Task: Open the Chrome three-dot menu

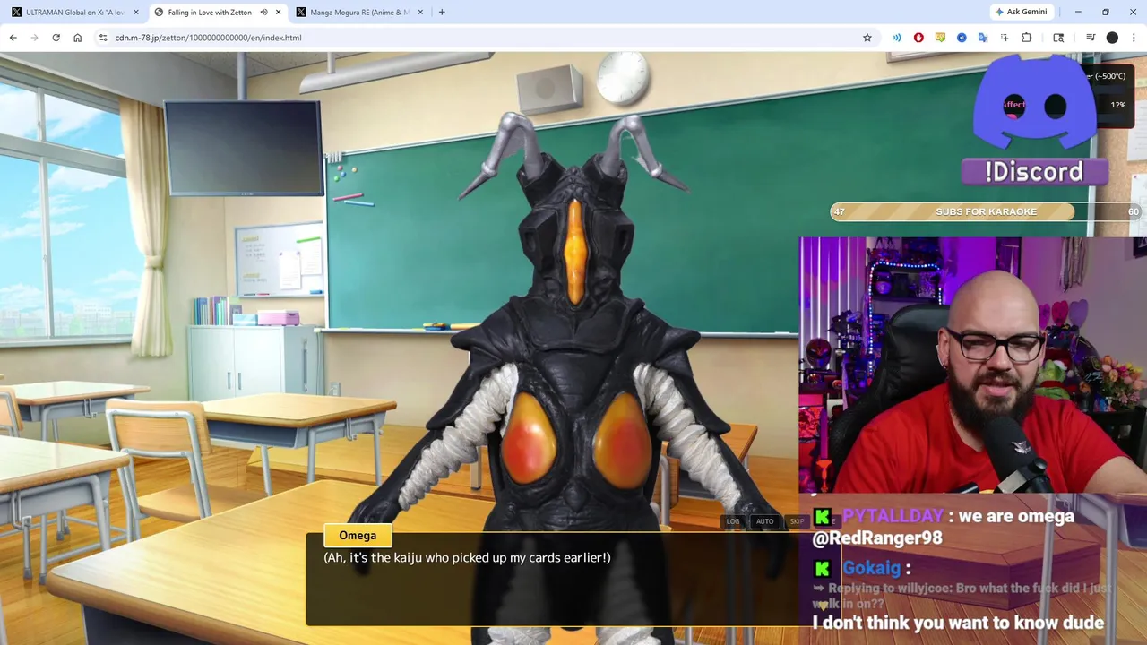Action: [x=1134, y=38]
